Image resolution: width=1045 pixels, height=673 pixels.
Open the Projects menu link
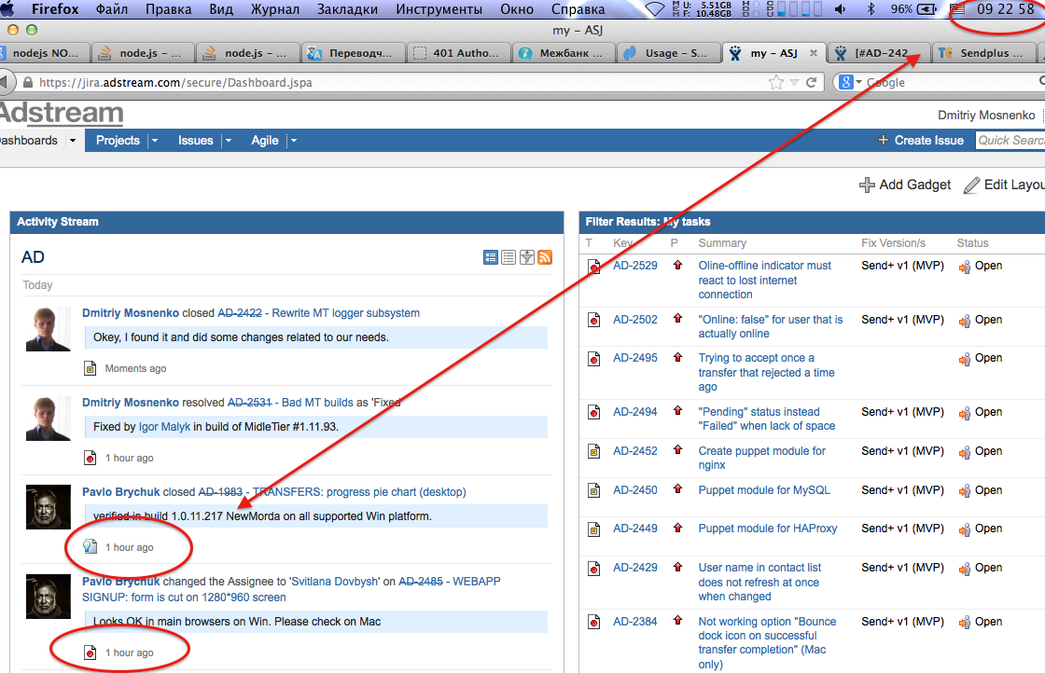click(x=118, y=141)
